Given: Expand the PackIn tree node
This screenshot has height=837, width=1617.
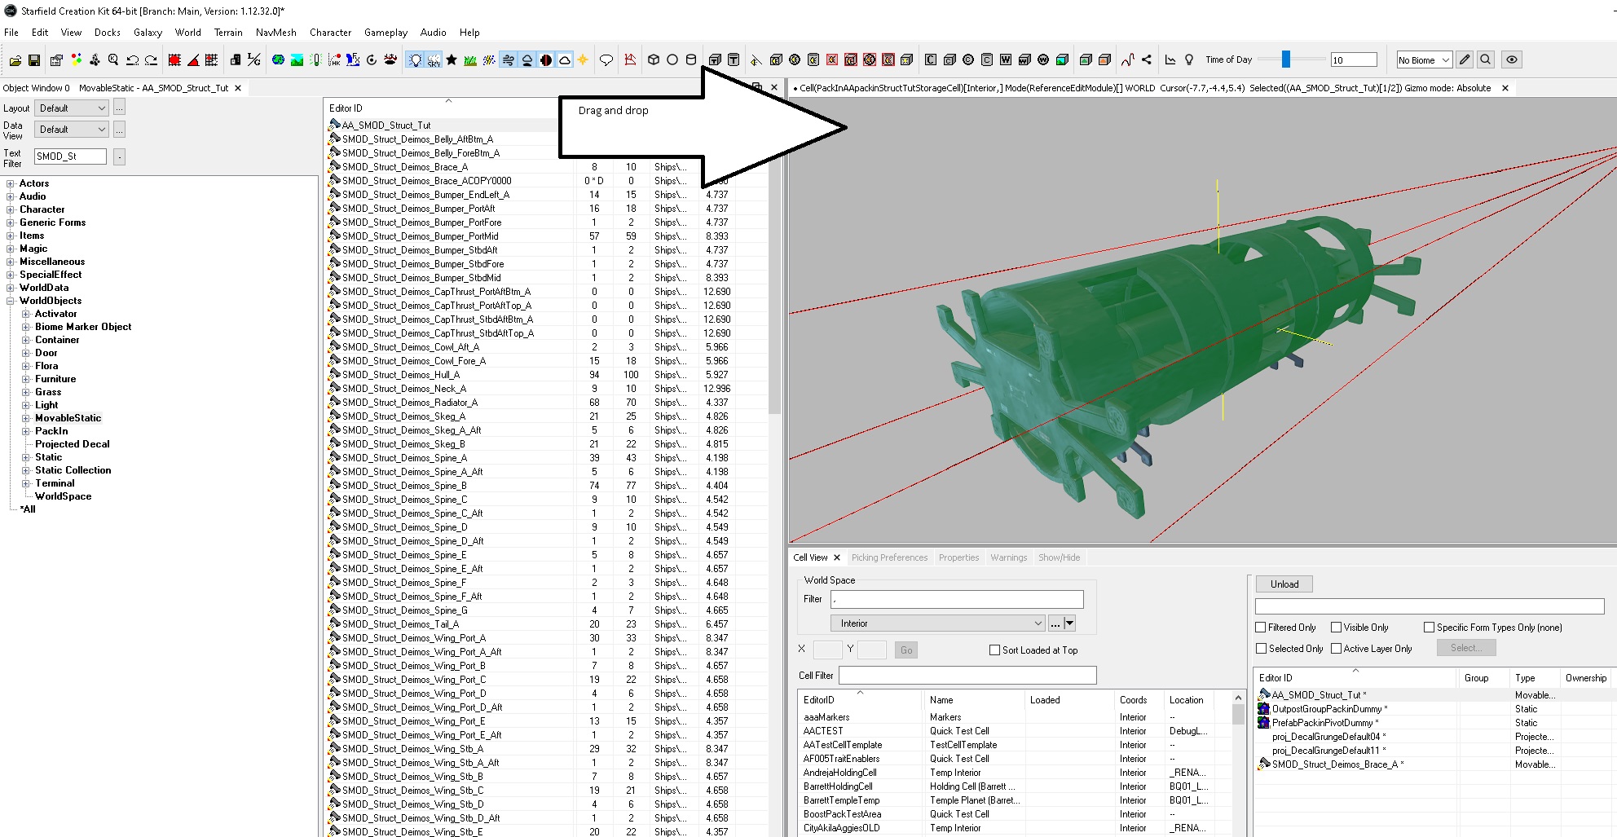Looking at the screenshot, I should click(x=26, y=431).
